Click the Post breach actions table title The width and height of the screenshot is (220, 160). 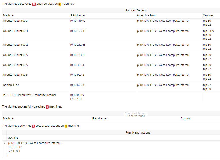[138, 132]
